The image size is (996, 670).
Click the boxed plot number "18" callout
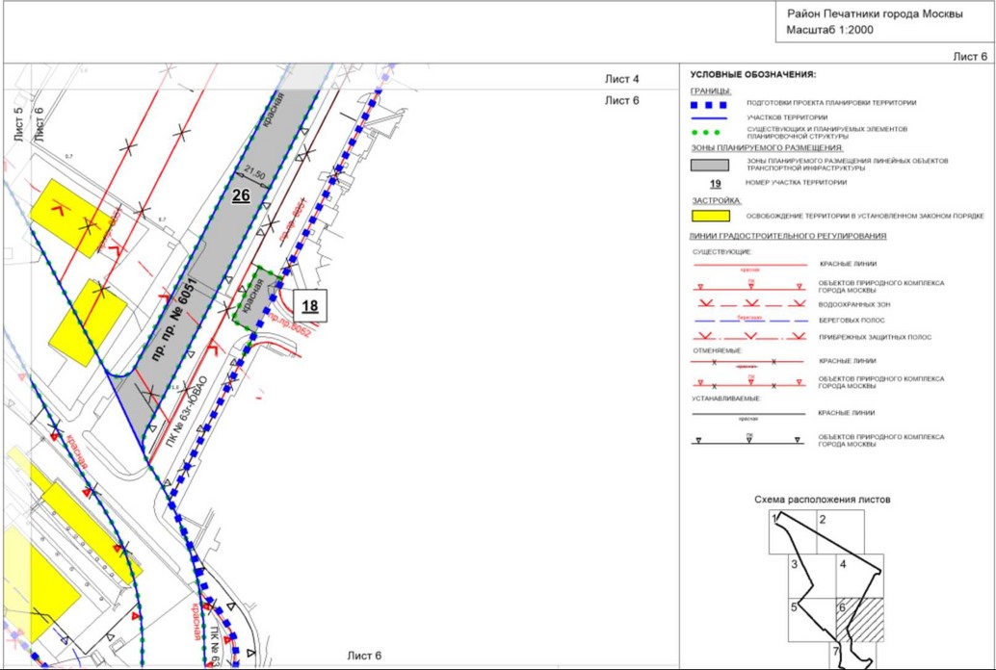pyautogui.click(x=310, y=305)
